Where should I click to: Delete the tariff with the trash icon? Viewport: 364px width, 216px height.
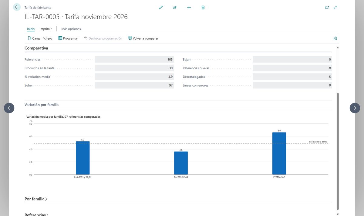(x=203, y=8)
